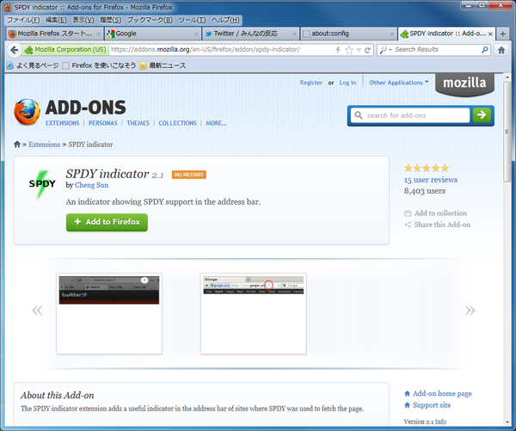
Task: Click Mozilla Corporation (US) site identity button
Action: tap(65, 50)
